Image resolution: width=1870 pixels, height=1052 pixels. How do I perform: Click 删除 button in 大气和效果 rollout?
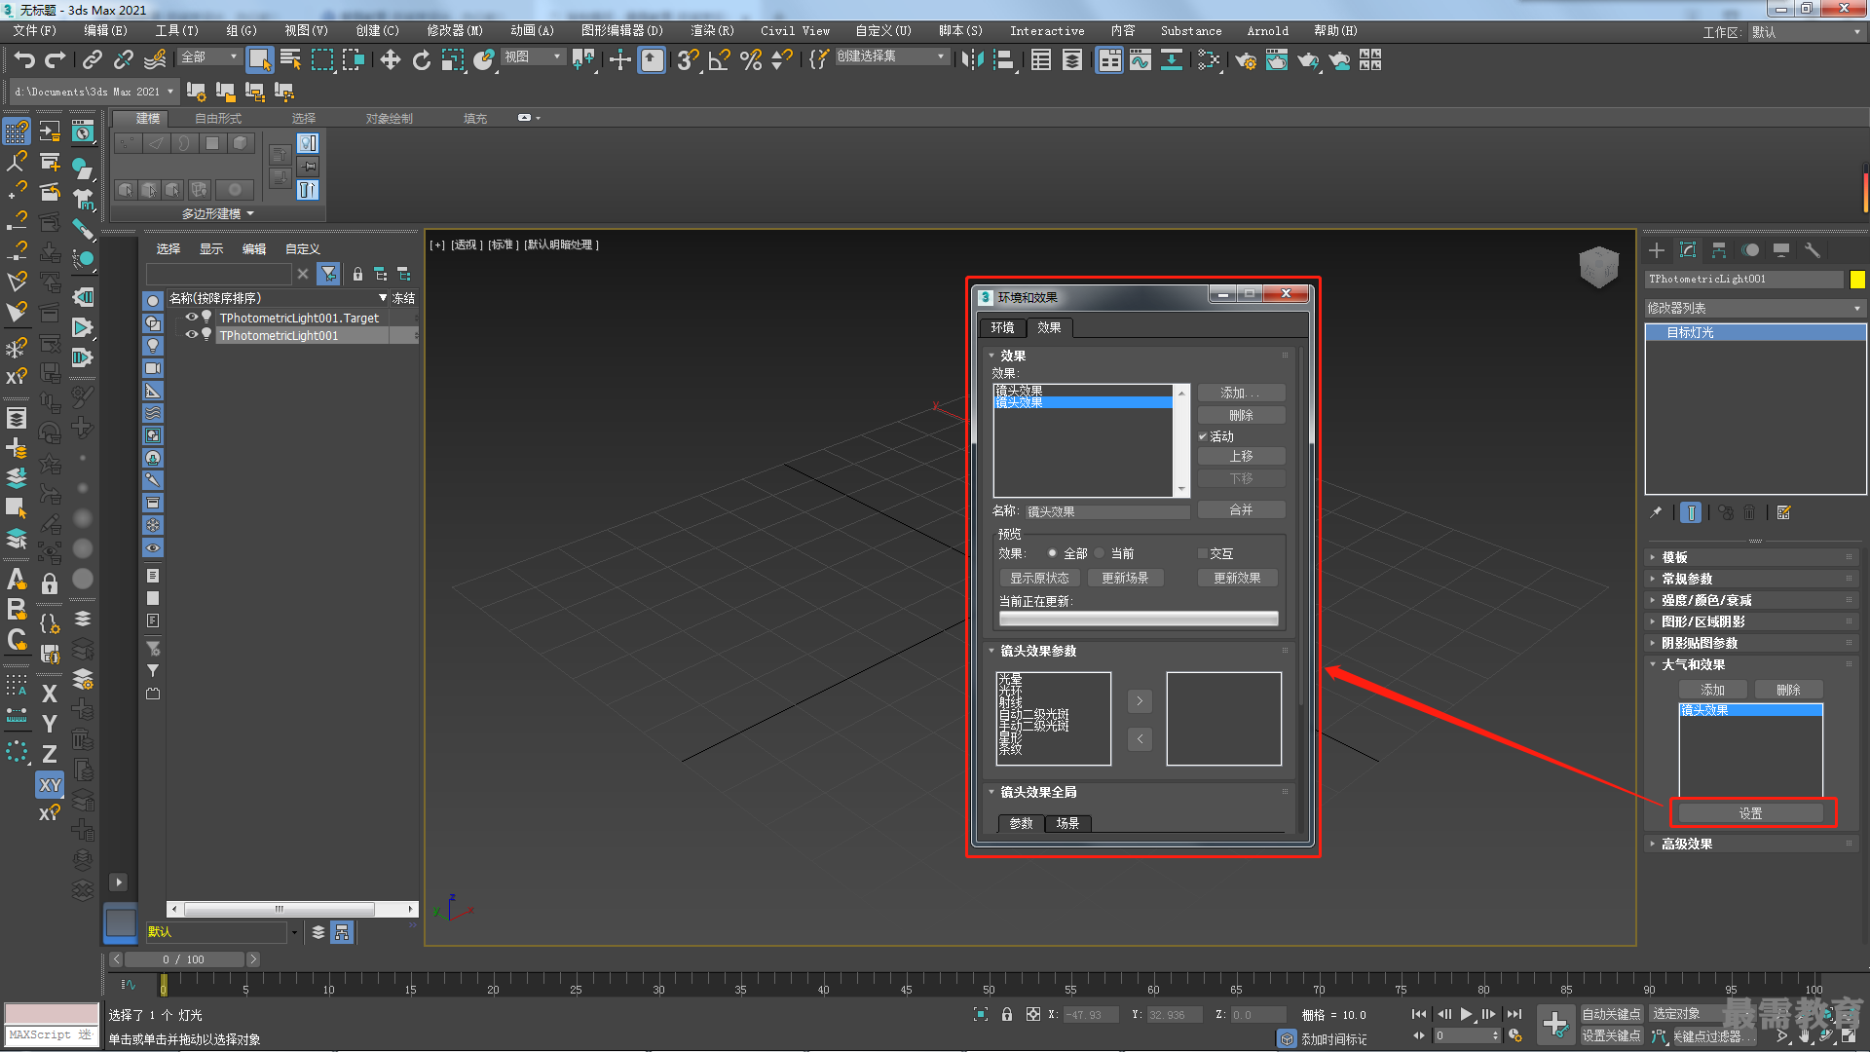point(1788,690)
